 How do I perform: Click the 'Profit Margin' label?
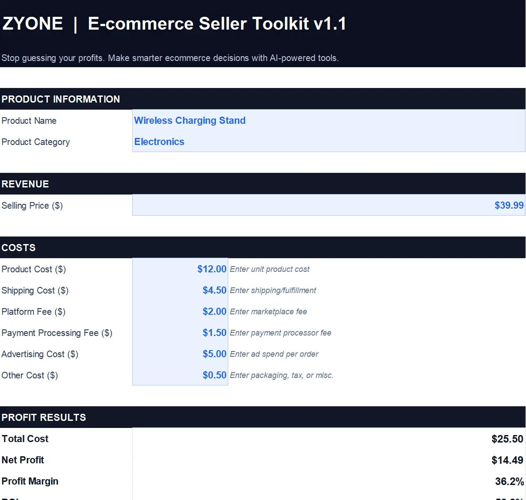point(30,481)
